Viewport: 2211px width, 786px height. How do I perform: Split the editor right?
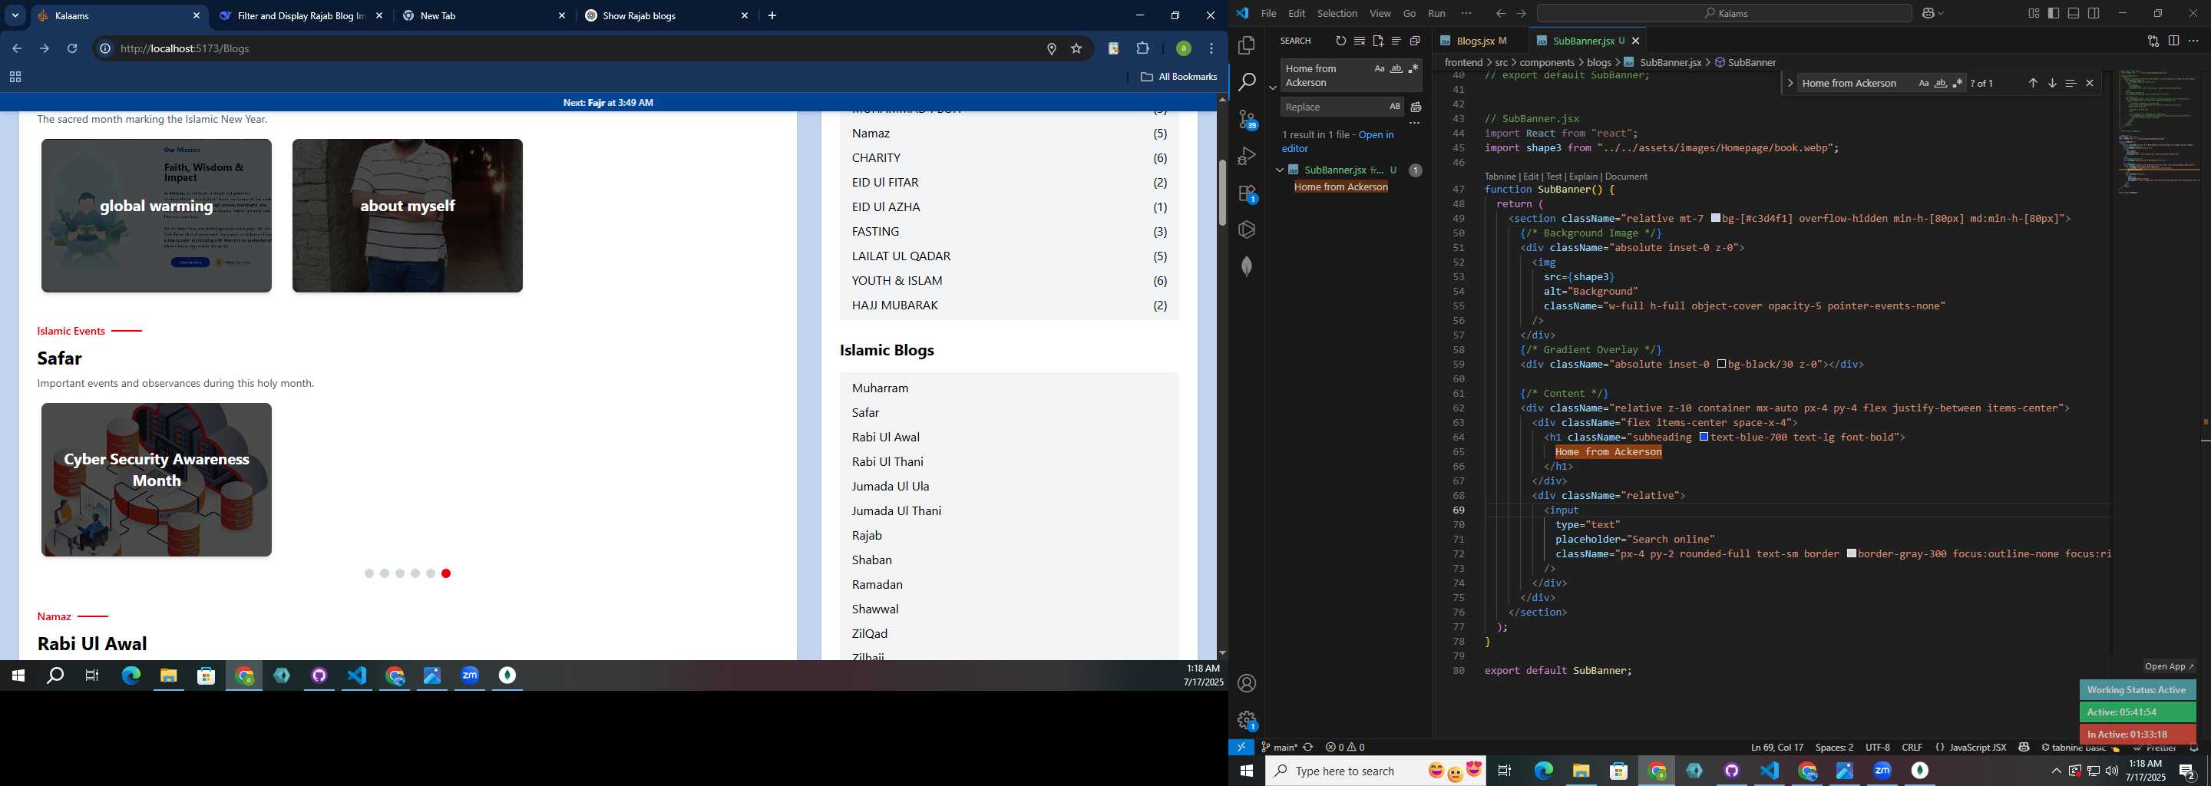click(x=2173, y=41)
